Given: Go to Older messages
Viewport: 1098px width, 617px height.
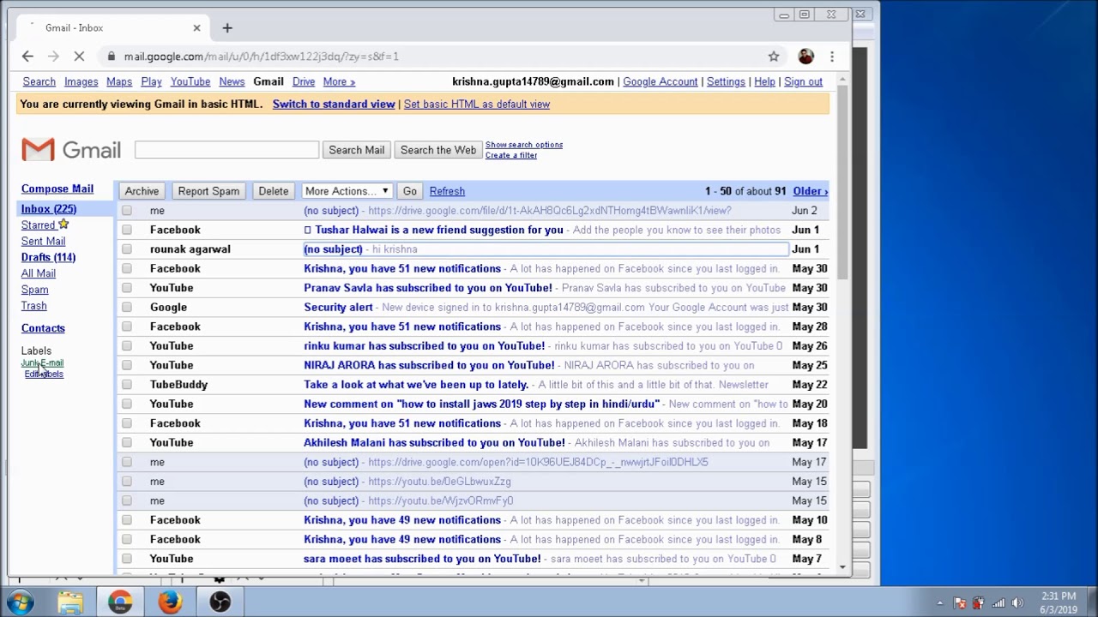Looking at the screenshot, I should point(810,191).
